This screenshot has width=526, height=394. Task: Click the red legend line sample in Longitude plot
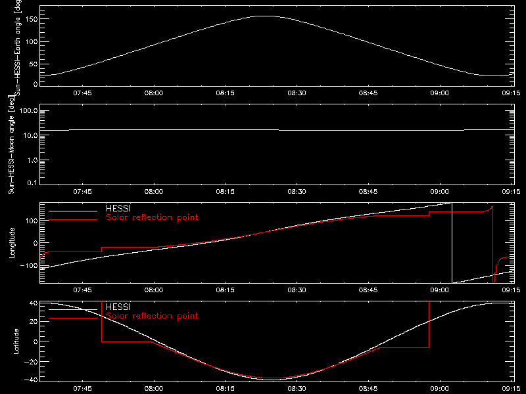click(73, 220)
